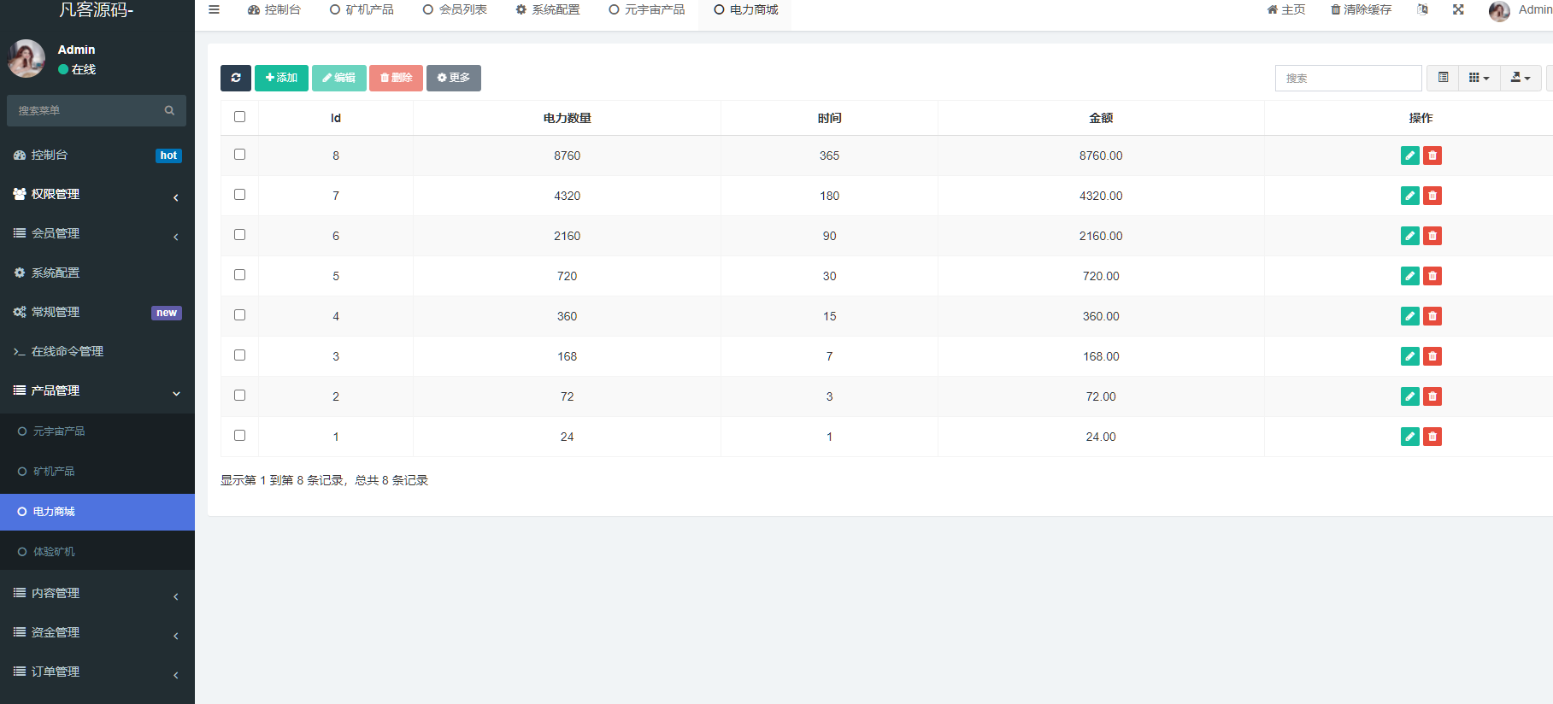Click the language translate icon in header
The image size is (1553, 704).
(x=1422, y=9)
